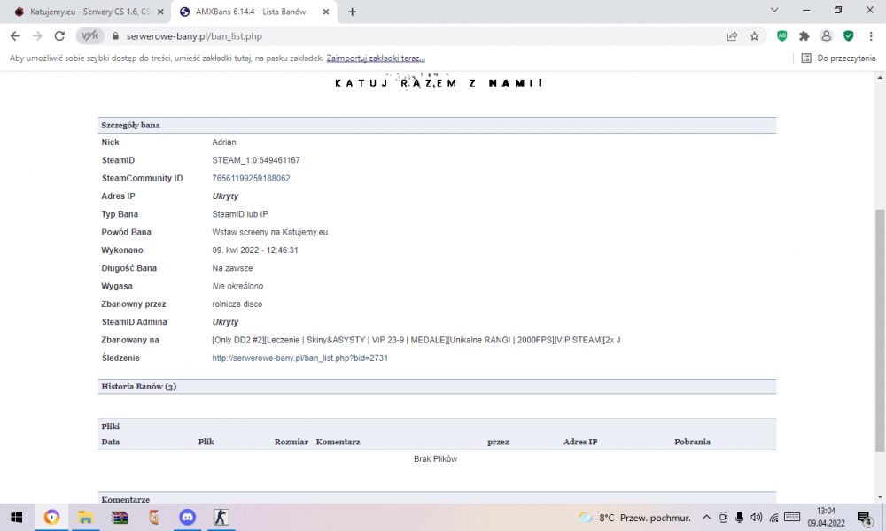This screenshot has width=886, height=531.
Task: Select the AMXBans Lista Banów tab
Action: [249, 12]
